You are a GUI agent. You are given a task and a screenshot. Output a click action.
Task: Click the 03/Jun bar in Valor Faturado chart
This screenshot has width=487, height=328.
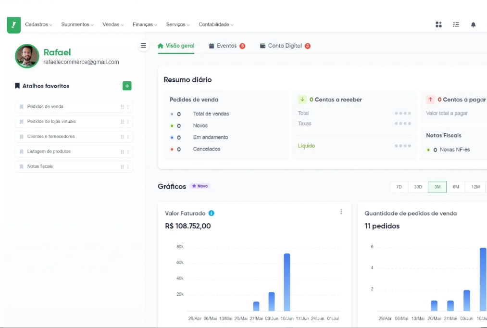(272, 301)
